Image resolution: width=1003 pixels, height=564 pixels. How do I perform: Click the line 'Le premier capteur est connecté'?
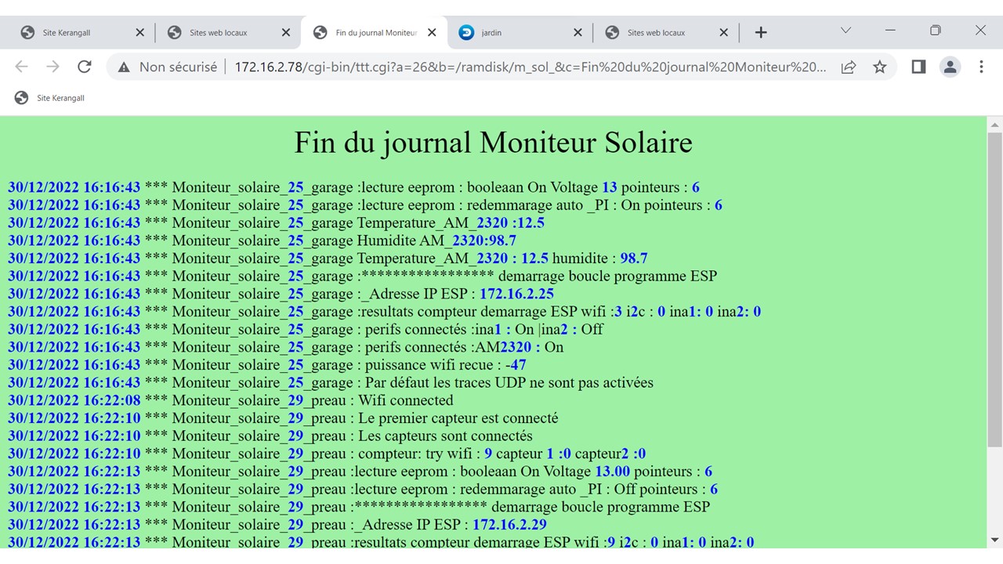283,418
